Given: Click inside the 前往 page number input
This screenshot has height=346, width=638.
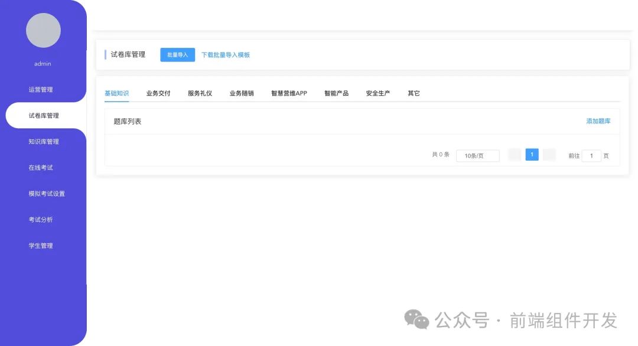Looking at the screenshot, I should [x=591, y=155].
